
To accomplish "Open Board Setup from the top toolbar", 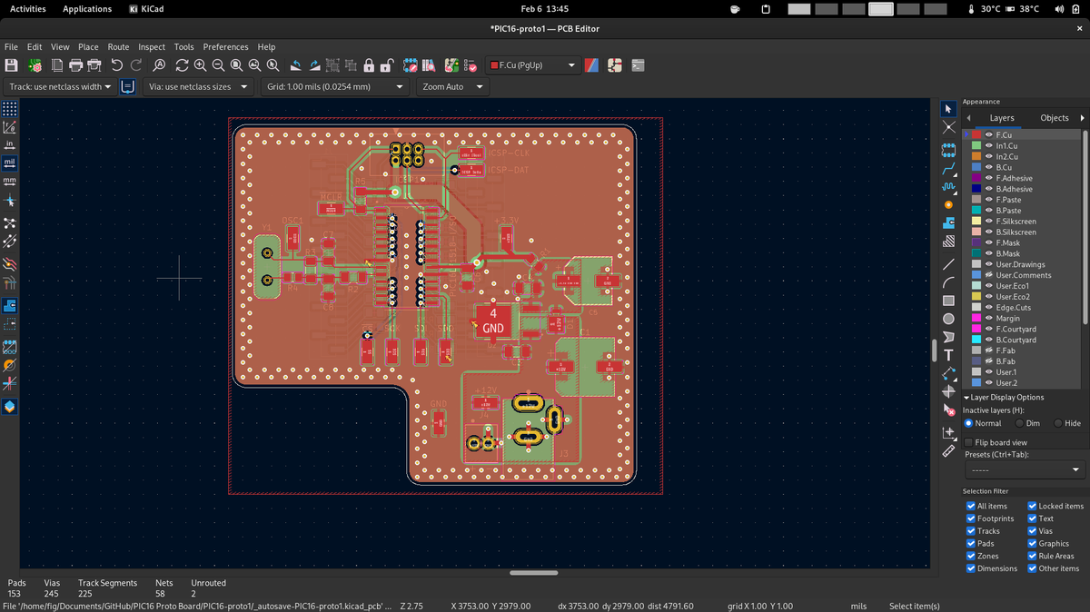I will pyautogui.click(x=35, y=65).
